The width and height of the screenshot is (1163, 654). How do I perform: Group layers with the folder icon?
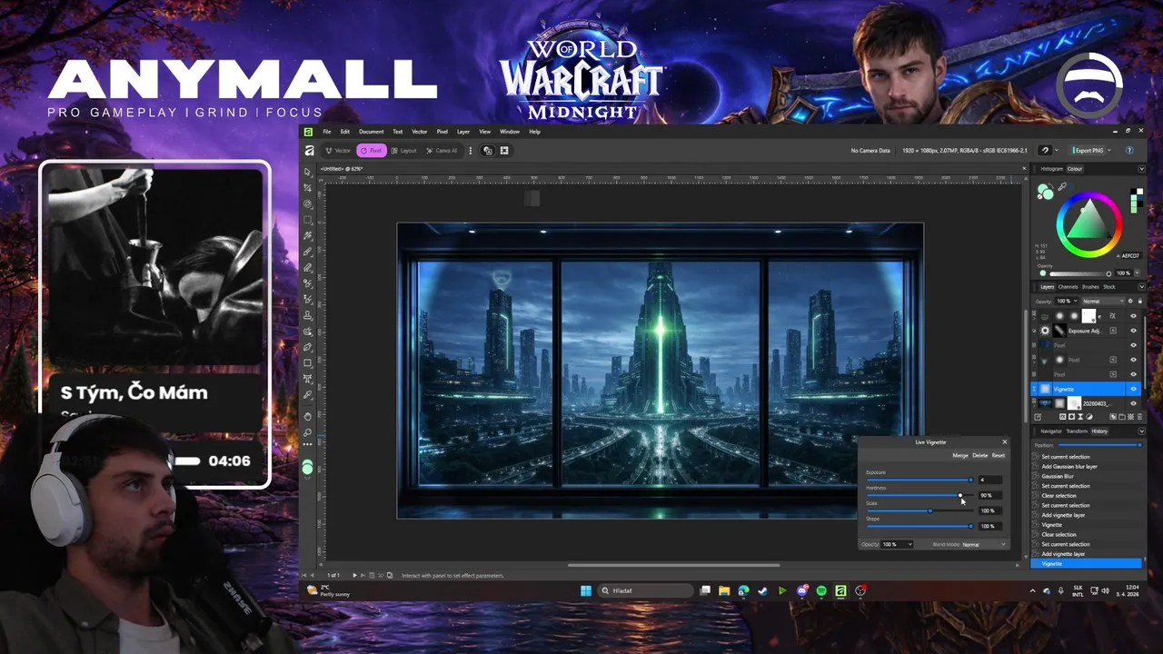pyautogui.click(x=1122, y=416)
